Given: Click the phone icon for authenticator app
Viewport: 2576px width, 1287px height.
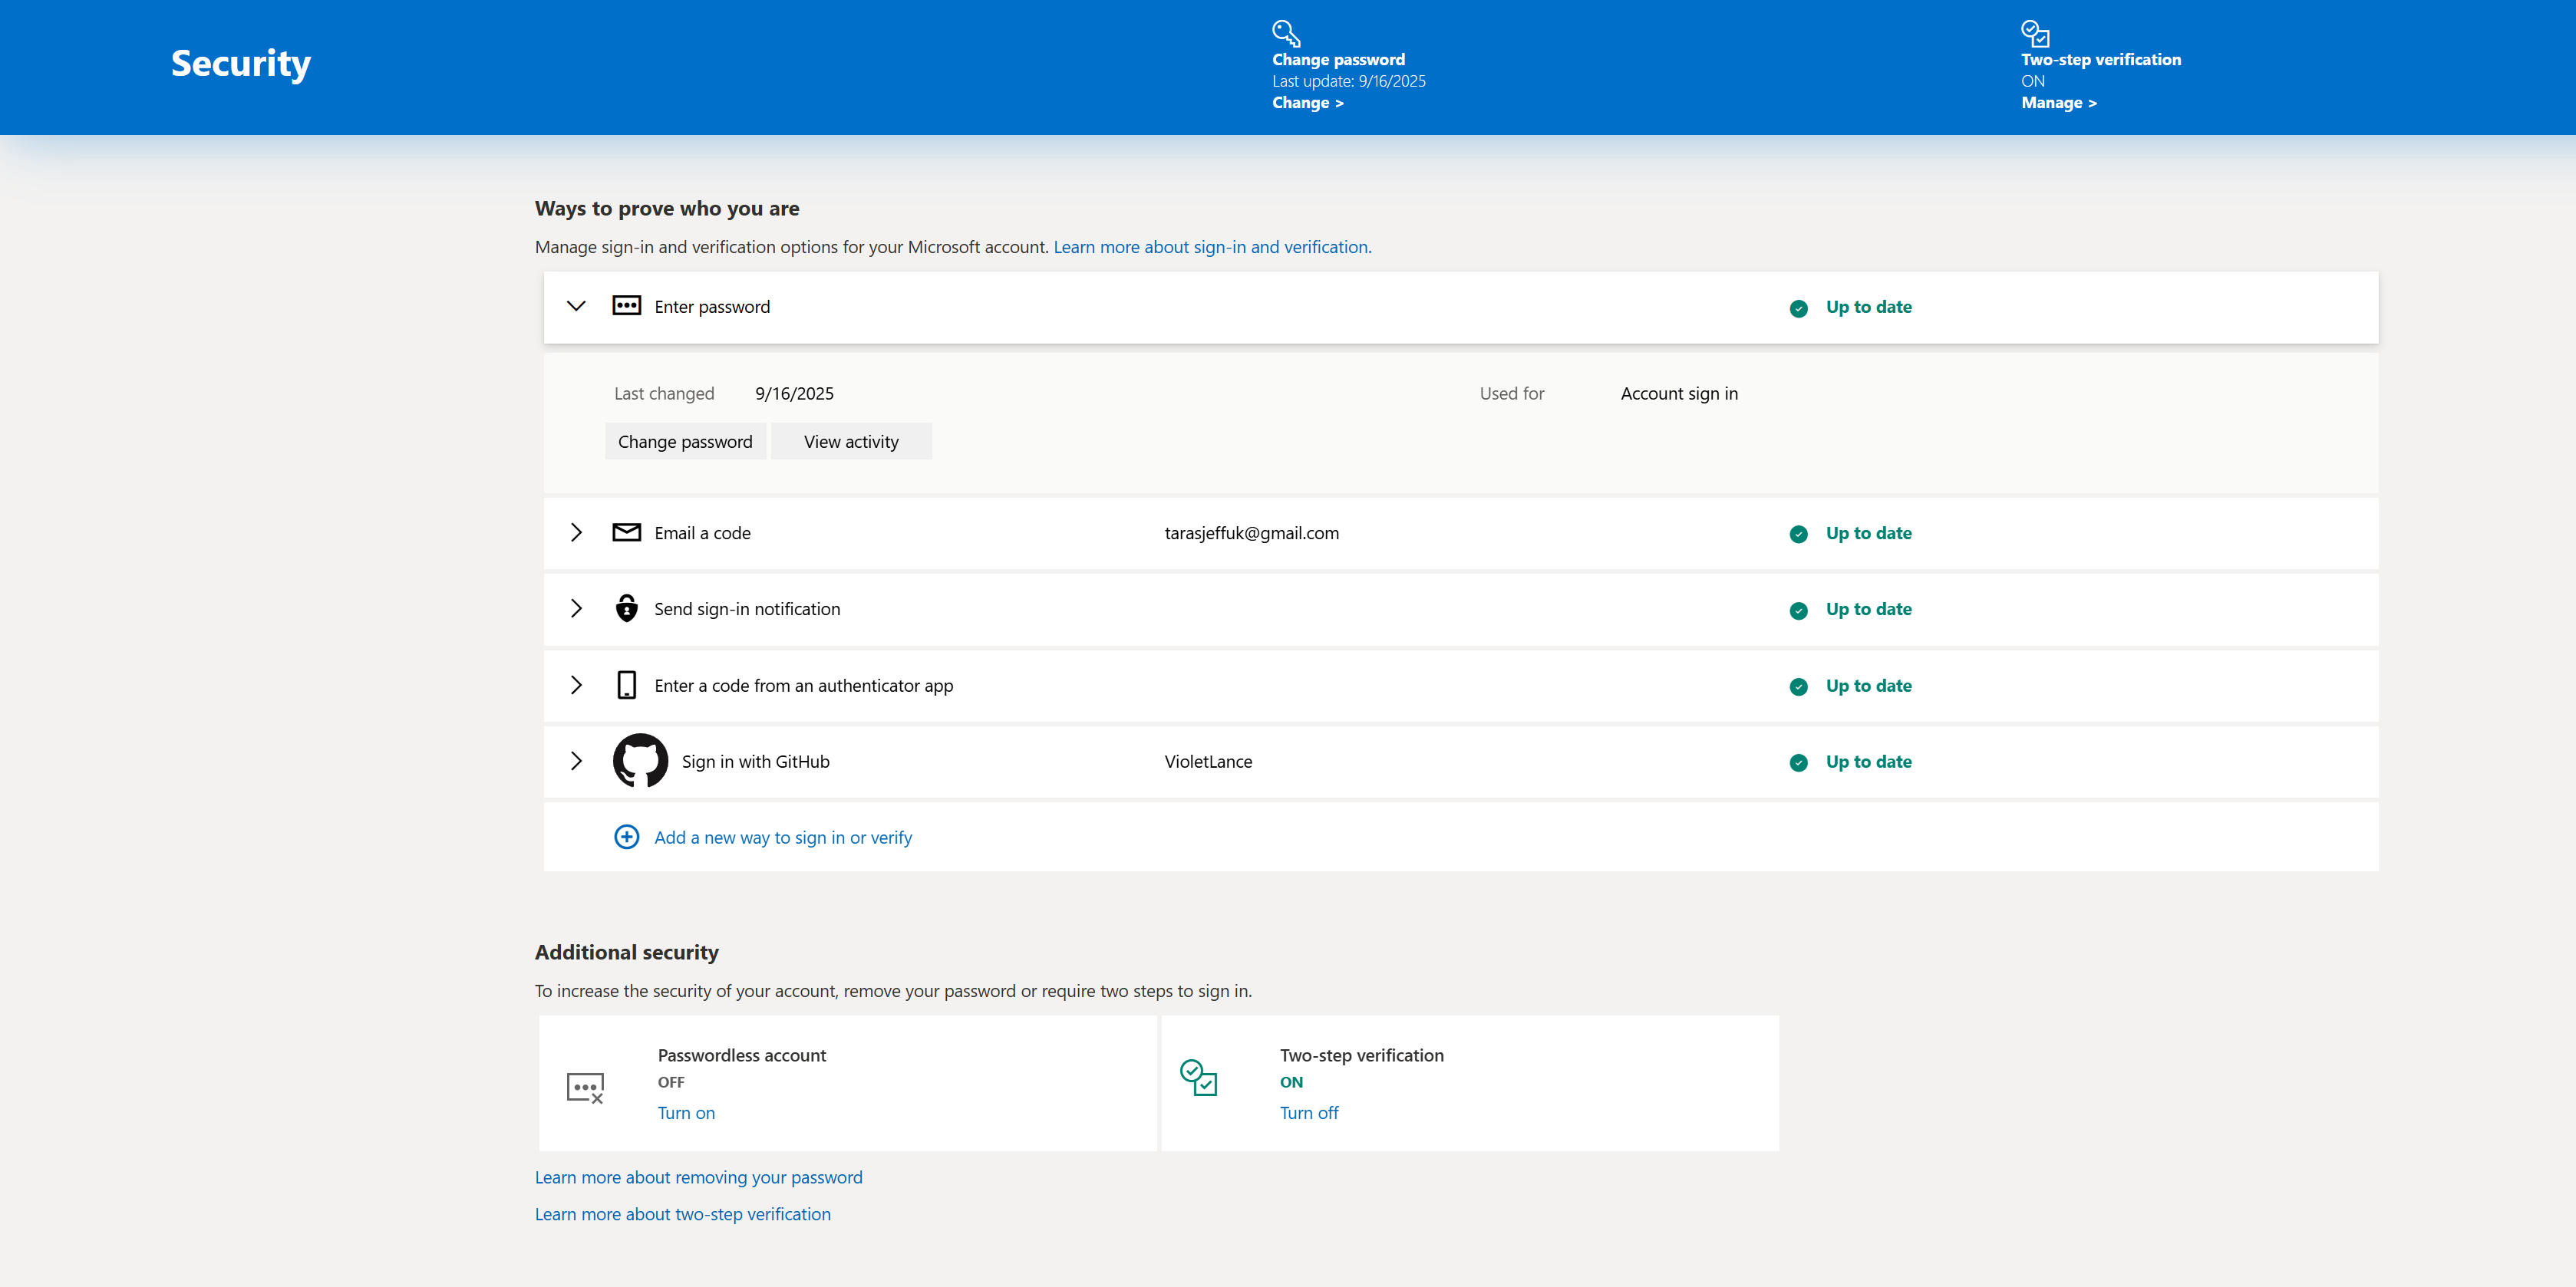Looking at the screenshot, I should 626,686.
